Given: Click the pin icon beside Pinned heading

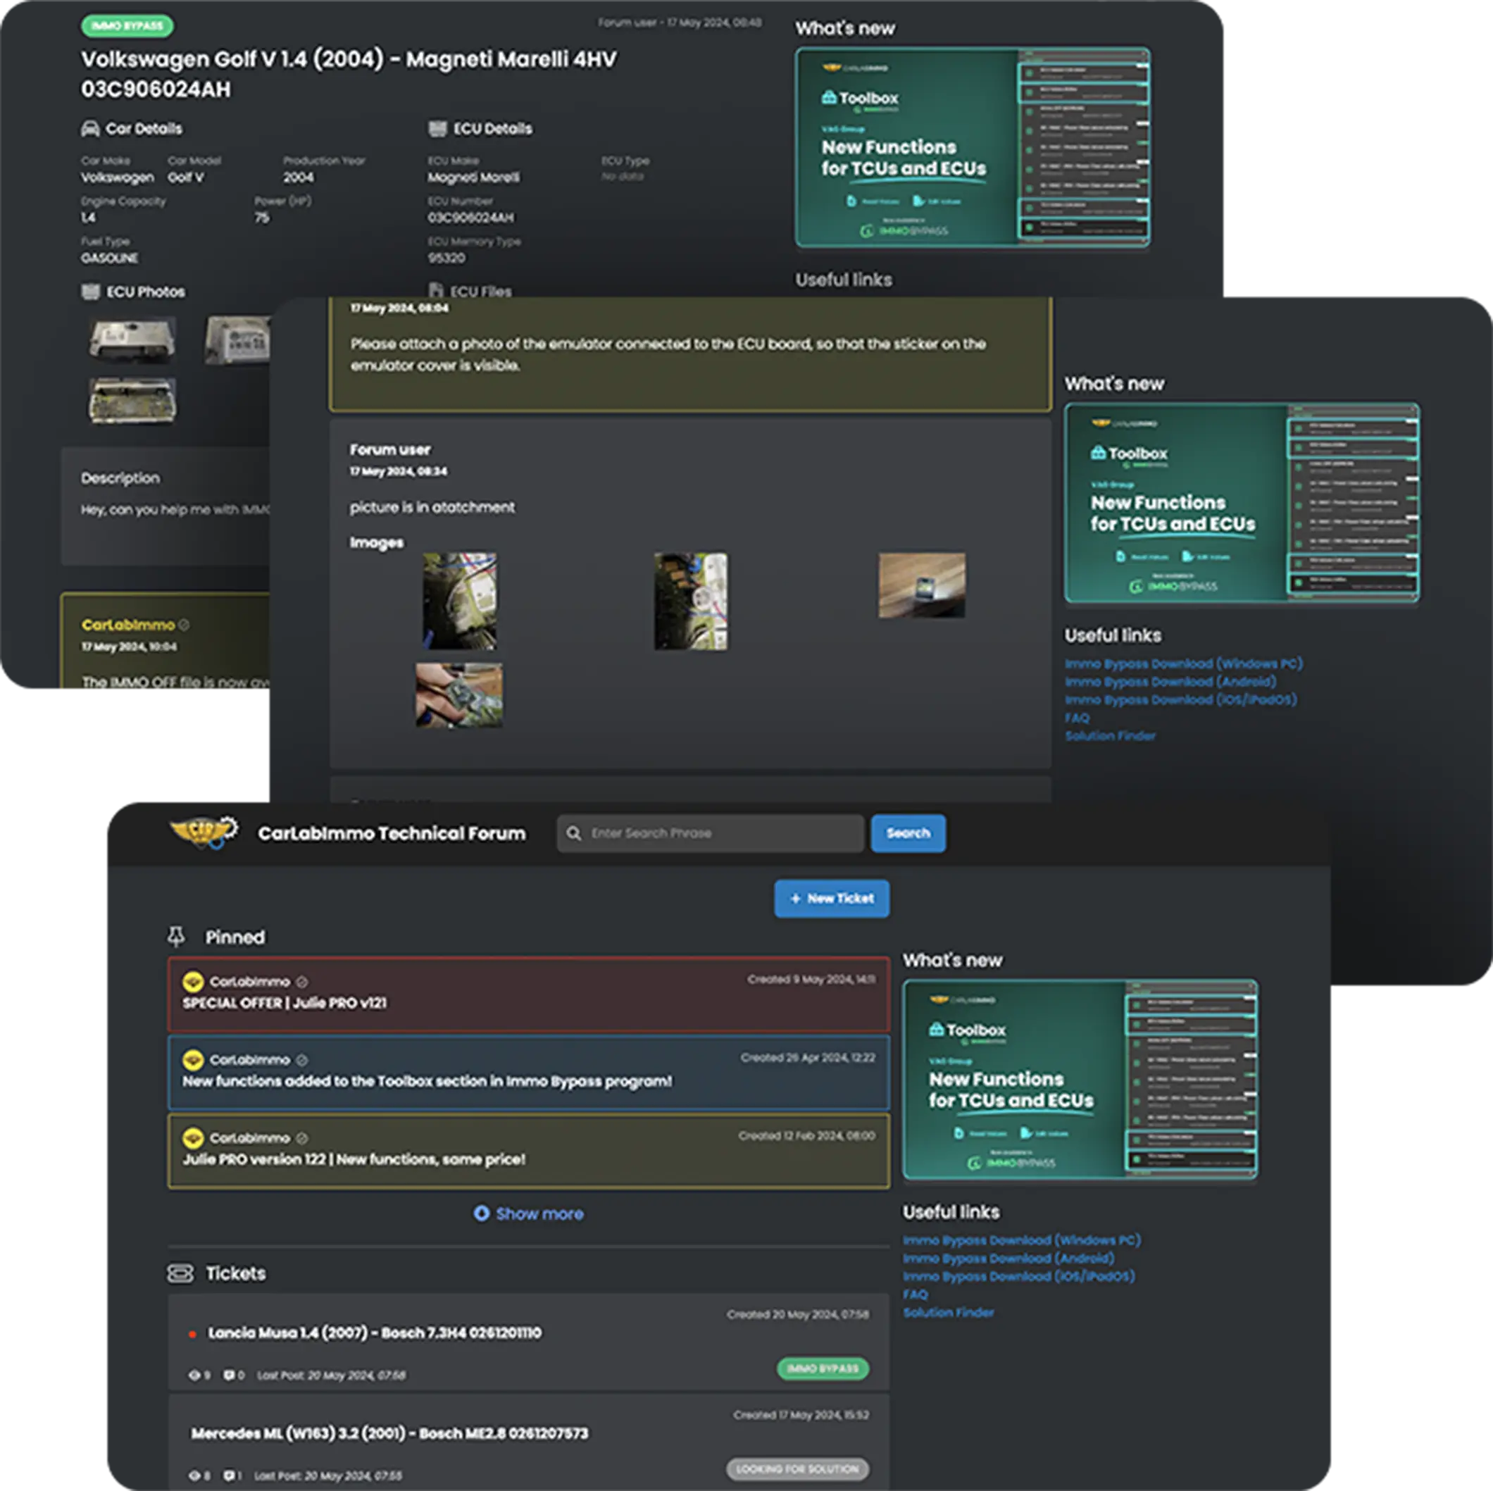Looking at the screenshot, I should click(176, 937).
